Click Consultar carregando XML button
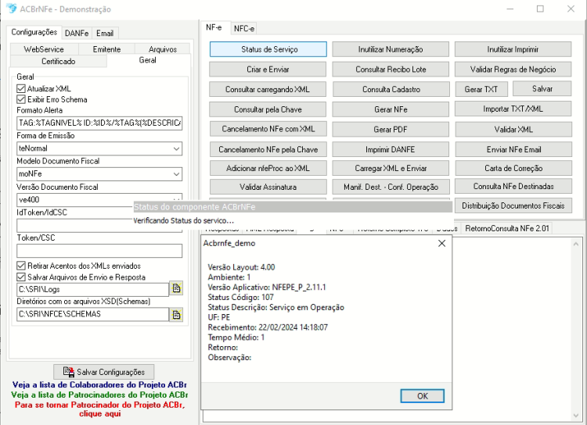Screen dimensions: 587x425 tap(268, 90)
